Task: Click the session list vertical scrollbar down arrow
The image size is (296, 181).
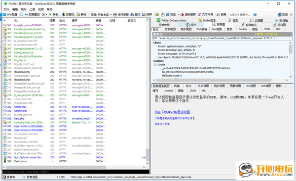Action: tap(148, 163)
